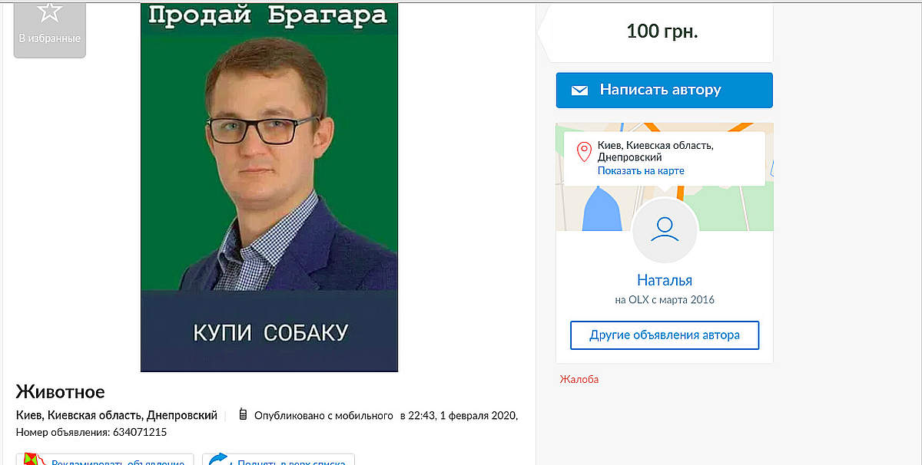
Task: Click the red map pin icon
Action: (x=584, y=151)
